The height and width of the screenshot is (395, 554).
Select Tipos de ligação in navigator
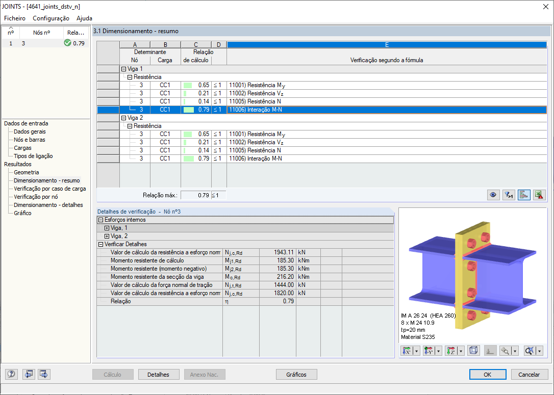33,156
